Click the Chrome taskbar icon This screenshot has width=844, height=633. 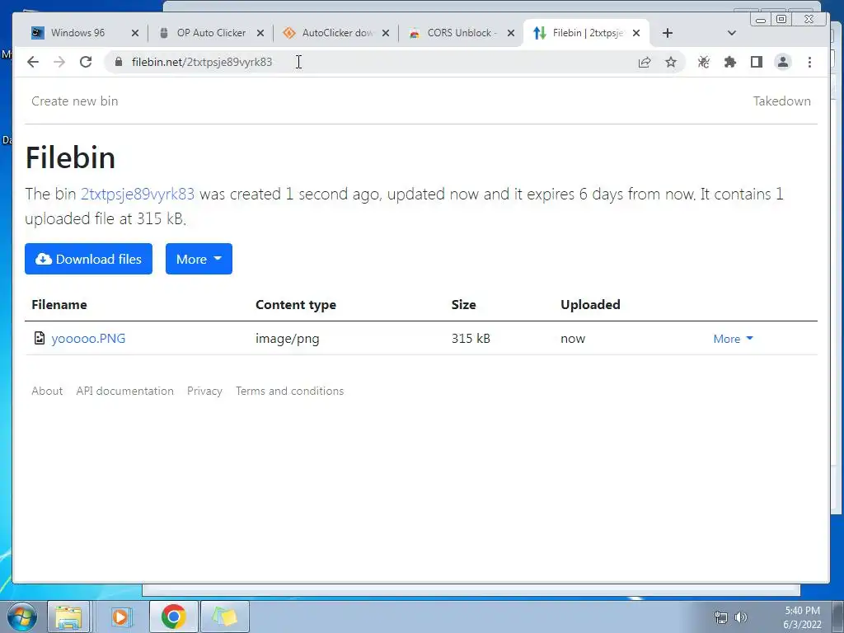(173, 617)
